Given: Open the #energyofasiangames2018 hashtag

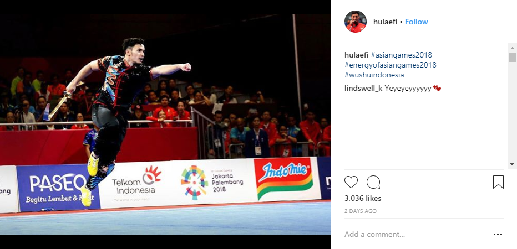Looking at the screenshot, I should pos(391,65).
